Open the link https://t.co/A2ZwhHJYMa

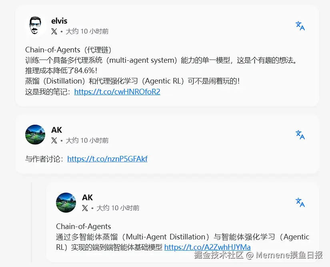207,247
